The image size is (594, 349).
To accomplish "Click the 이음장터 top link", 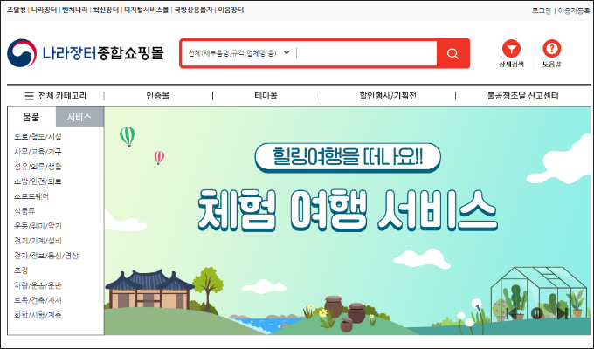I will click(x=231, y=10).
